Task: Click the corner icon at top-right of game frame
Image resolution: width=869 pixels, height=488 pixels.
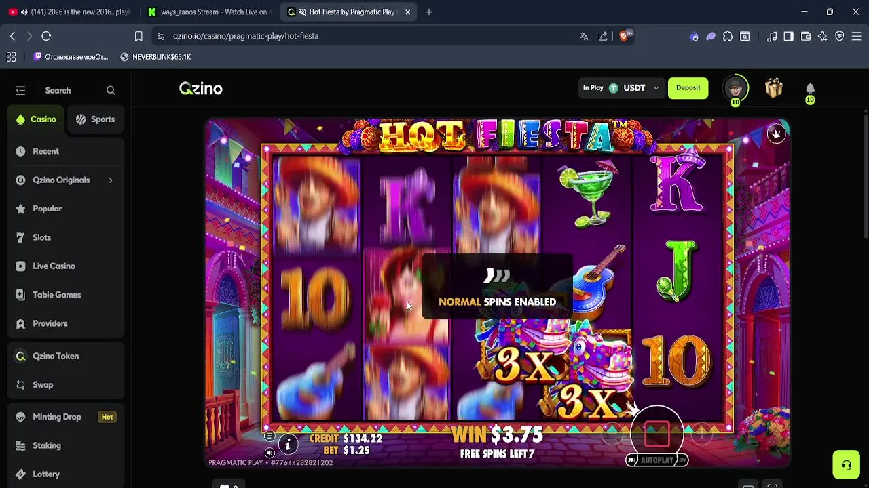Action: [776, 134]
